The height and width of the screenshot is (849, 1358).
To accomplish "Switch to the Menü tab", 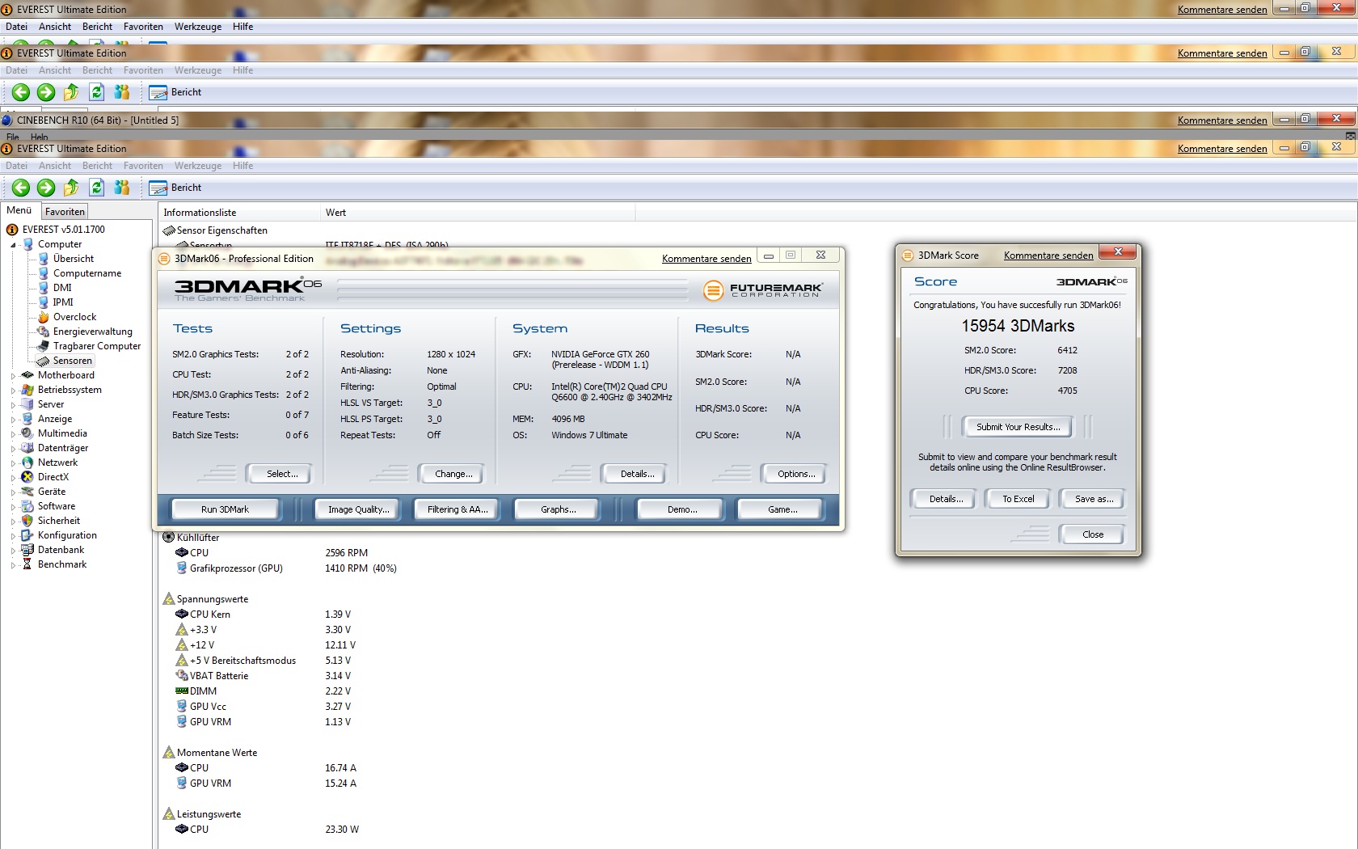I will tap(19, 210).
